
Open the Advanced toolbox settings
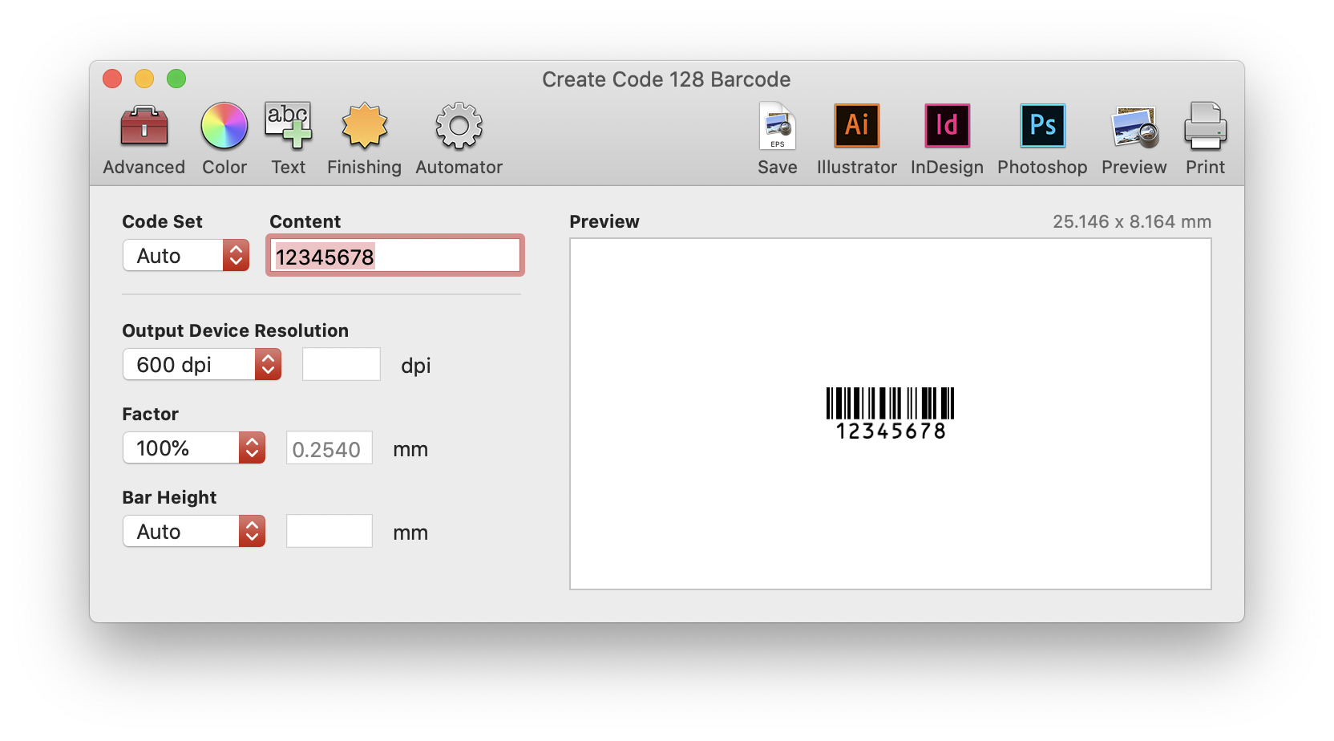coord(144,139)
